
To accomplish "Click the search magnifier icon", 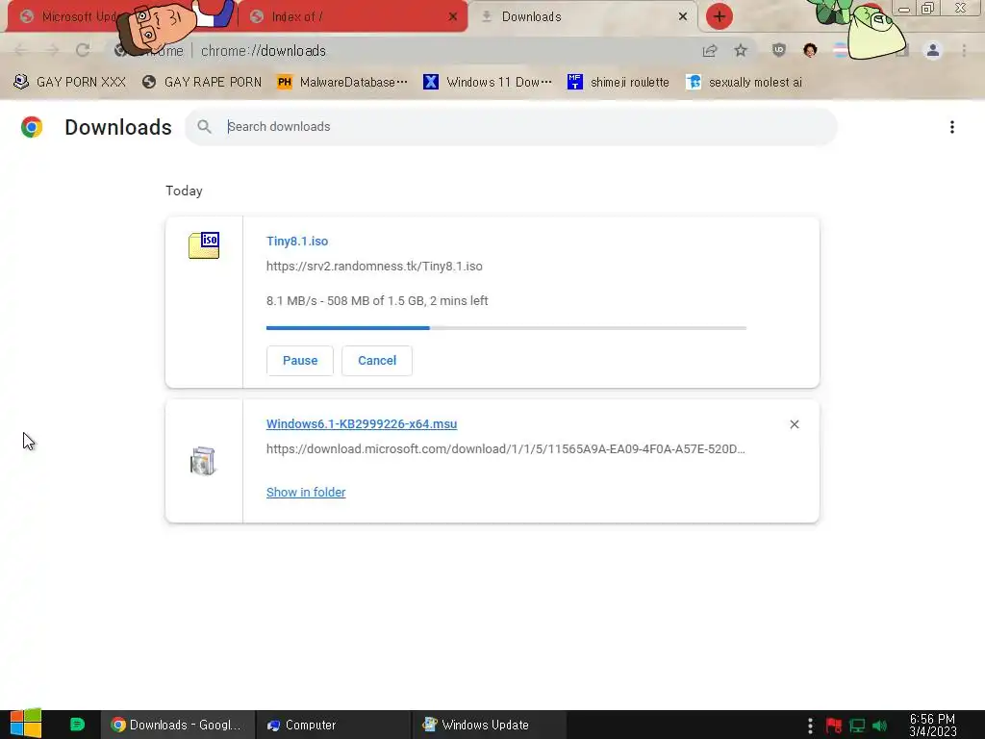I will click(x=204, y=127).
